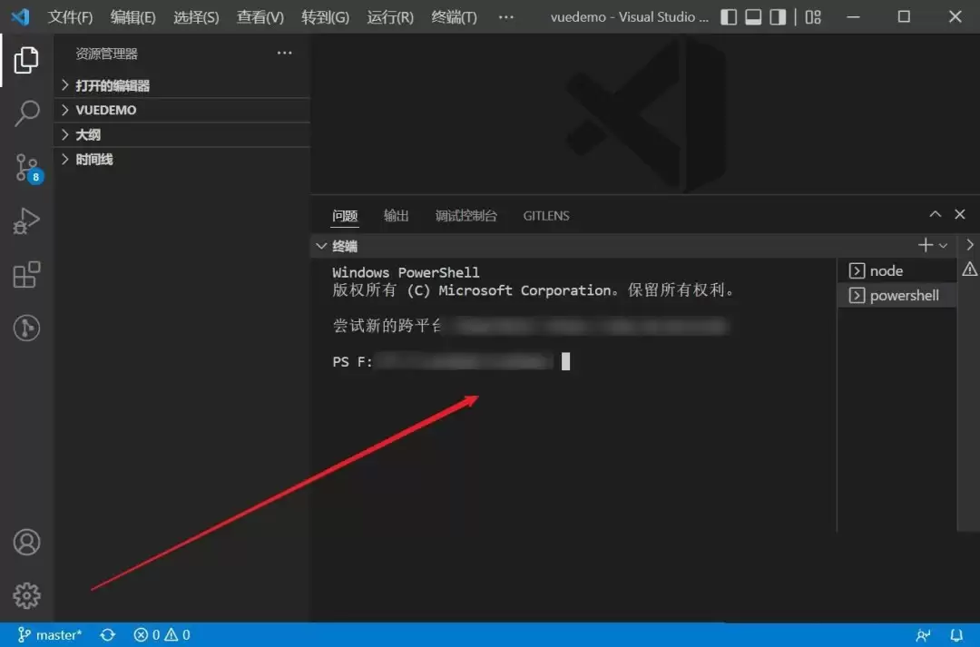Open the 选择(S) menu
The width and height of the screenshot is (980, 647).
point(196,17)
